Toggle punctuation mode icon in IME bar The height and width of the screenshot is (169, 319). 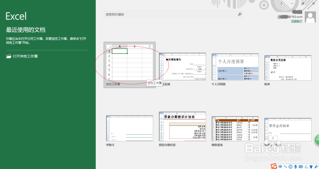click(x=286, y=167)
